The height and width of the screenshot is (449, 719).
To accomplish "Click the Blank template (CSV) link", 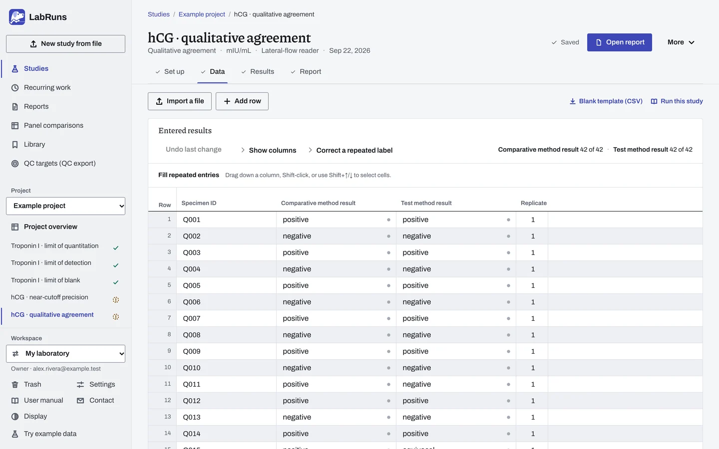I will point(606,101).
